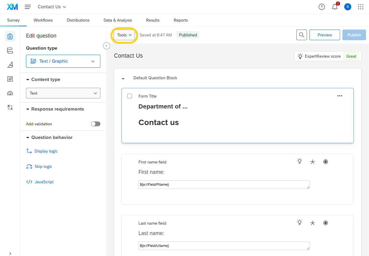Check the Form Title question checkbox

pos(130,96)
